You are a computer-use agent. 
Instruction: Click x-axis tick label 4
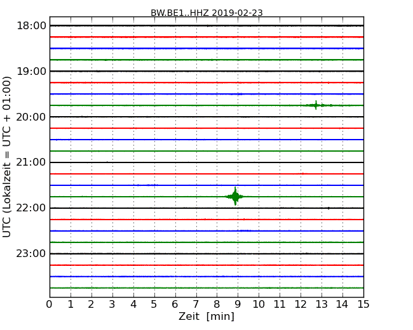(133, 304)
